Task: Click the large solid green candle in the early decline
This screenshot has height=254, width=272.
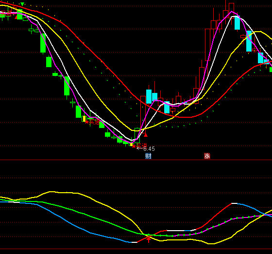Action: click(43, 43)
